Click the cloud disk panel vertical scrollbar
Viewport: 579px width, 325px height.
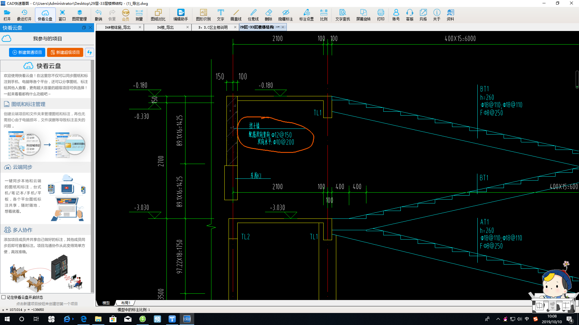[92, 176]
